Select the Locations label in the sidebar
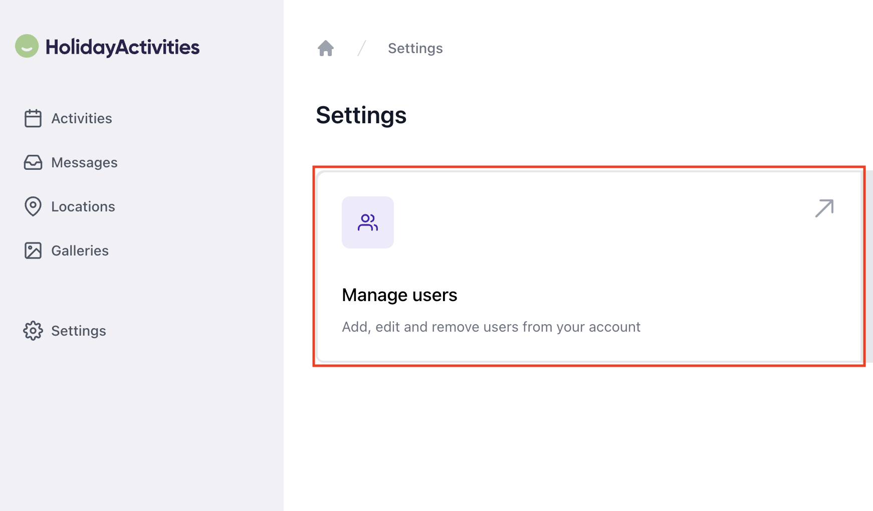This screenshot has width=873, height=511. pos(83,206)
